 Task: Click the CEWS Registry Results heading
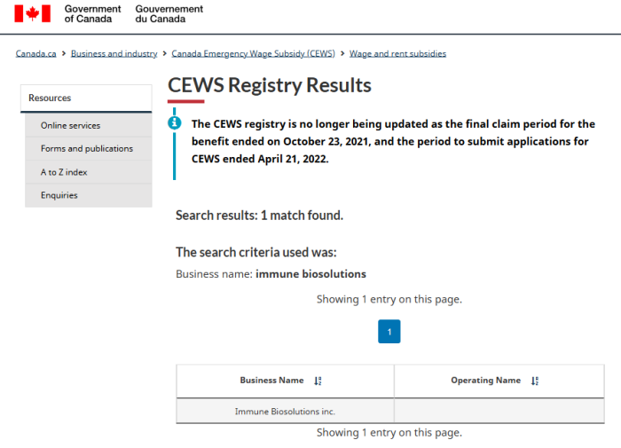click(x=270, y=85)
